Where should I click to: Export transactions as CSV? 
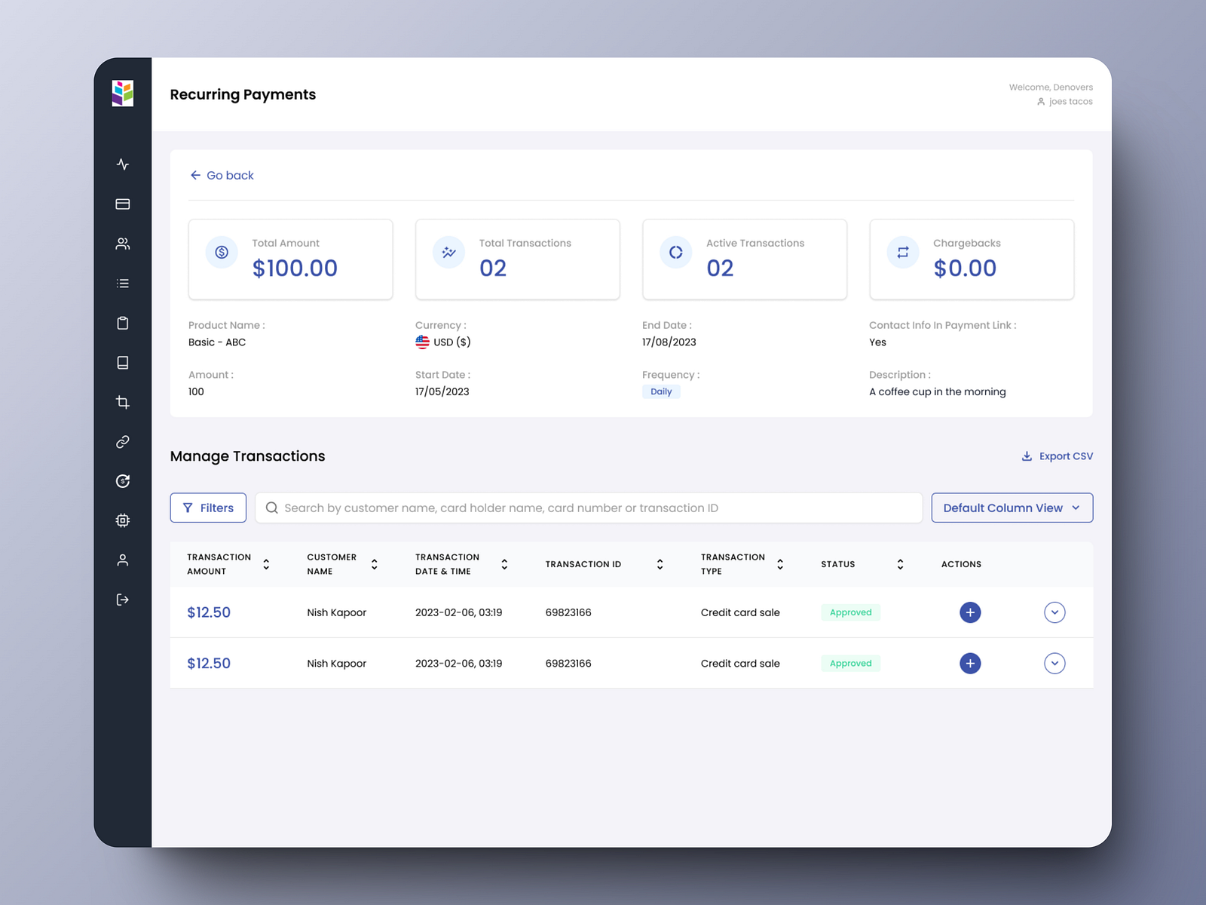point(1056,456)
